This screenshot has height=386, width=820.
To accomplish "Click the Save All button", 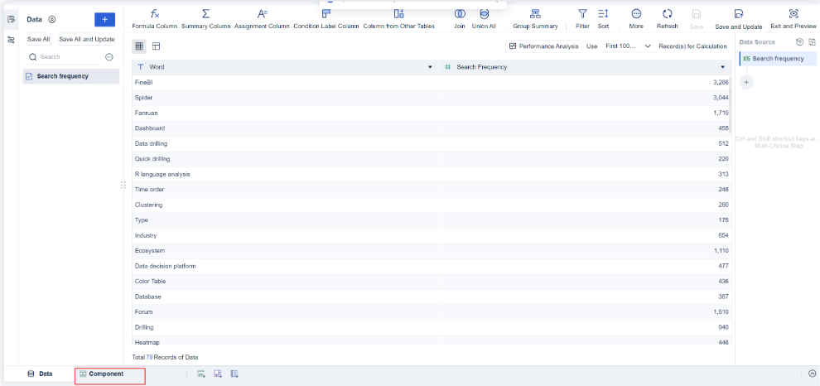I will point(38,39).
